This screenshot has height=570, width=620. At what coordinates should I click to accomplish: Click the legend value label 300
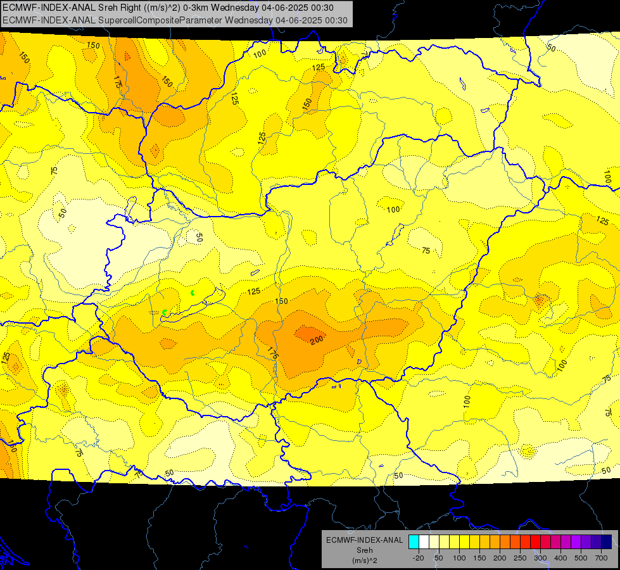541,558
